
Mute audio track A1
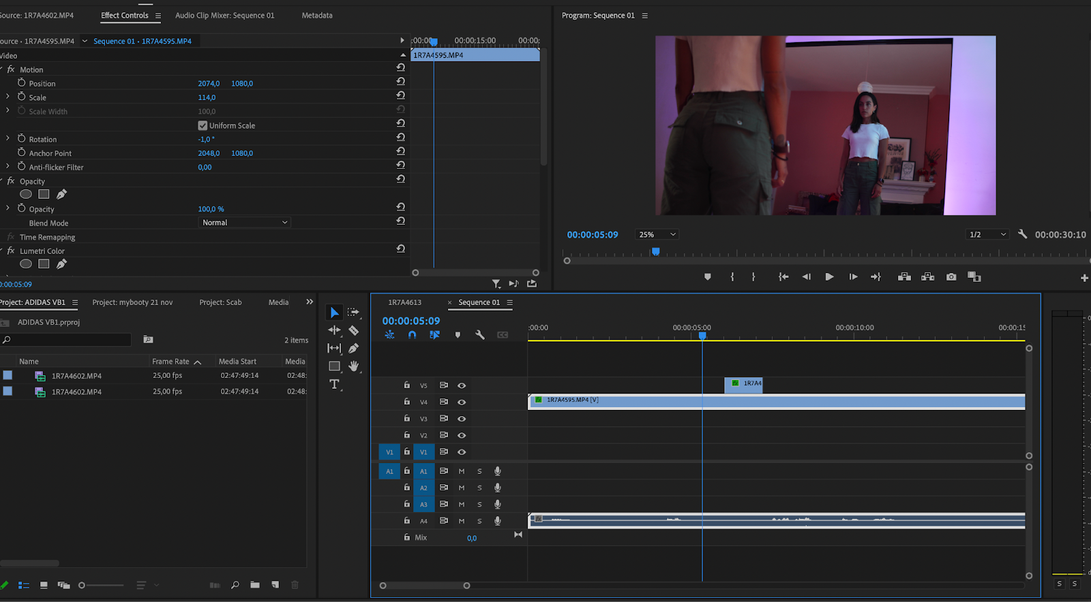pyautogui.click(x=462, y=471)
